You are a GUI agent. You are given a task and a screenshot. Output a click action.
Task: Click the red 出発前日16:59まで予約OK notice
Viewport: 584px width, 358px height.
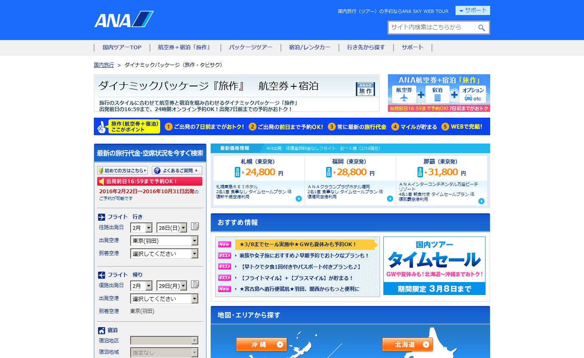(x=150, y=182)
